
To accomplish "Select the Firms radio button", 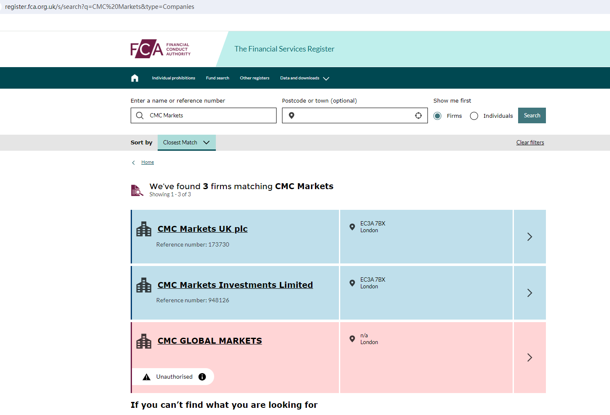I will 438,116.
